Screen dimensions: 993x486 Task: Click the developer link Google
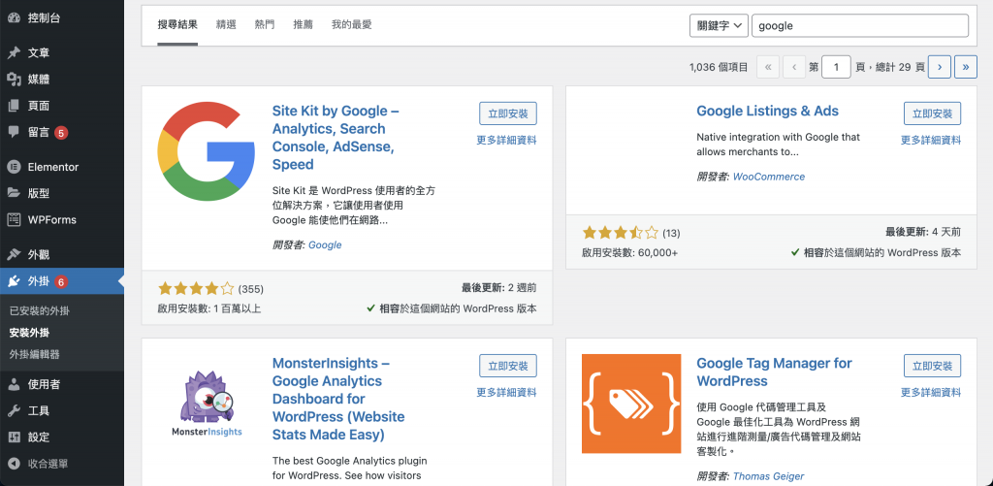click(x=325, y=244)
